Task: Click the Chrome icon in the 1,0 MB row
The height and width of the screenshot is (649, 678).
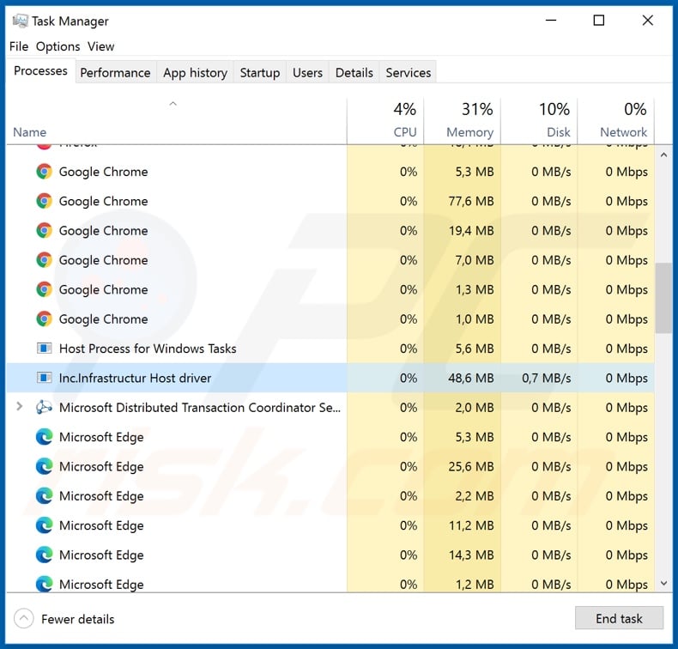Action: 44,319
